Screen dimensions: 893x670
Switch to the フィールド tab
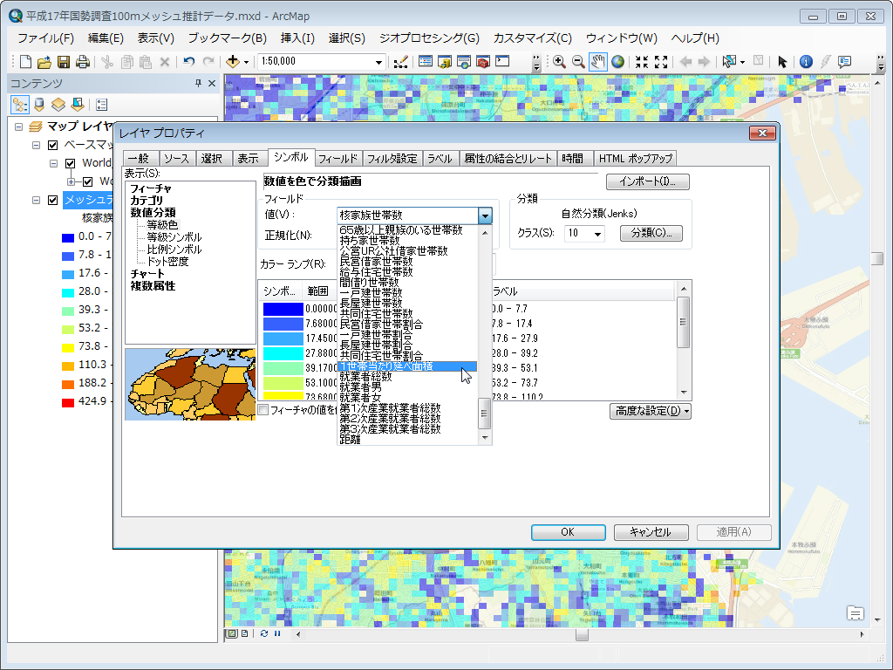(x=337, y=159)
